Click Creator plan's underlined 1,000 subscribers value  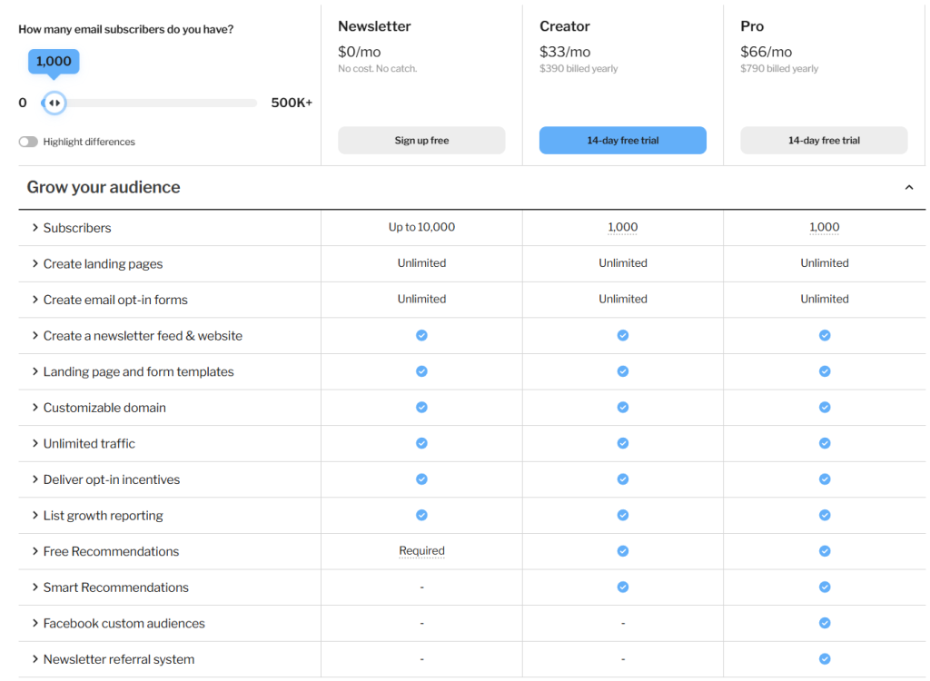(x=623, y=227)
